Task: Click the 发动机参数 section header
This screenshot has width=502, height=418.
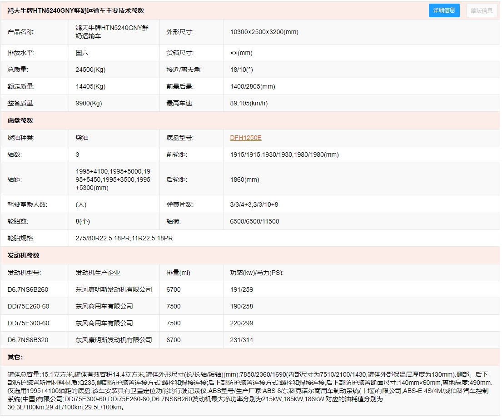Action: click(x=23, y=255)
